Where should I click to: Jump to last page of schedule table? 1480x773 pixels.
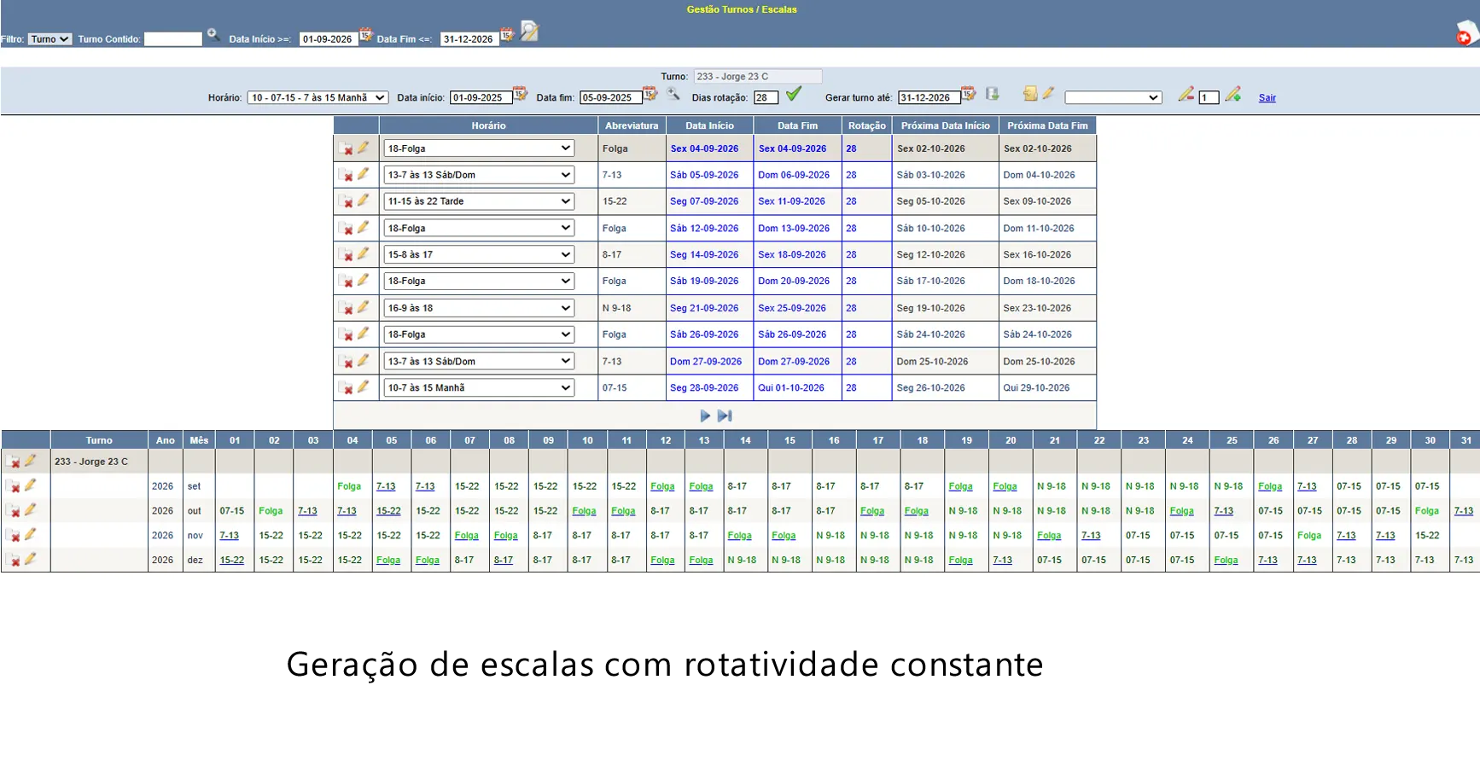(x=725, y=416)
